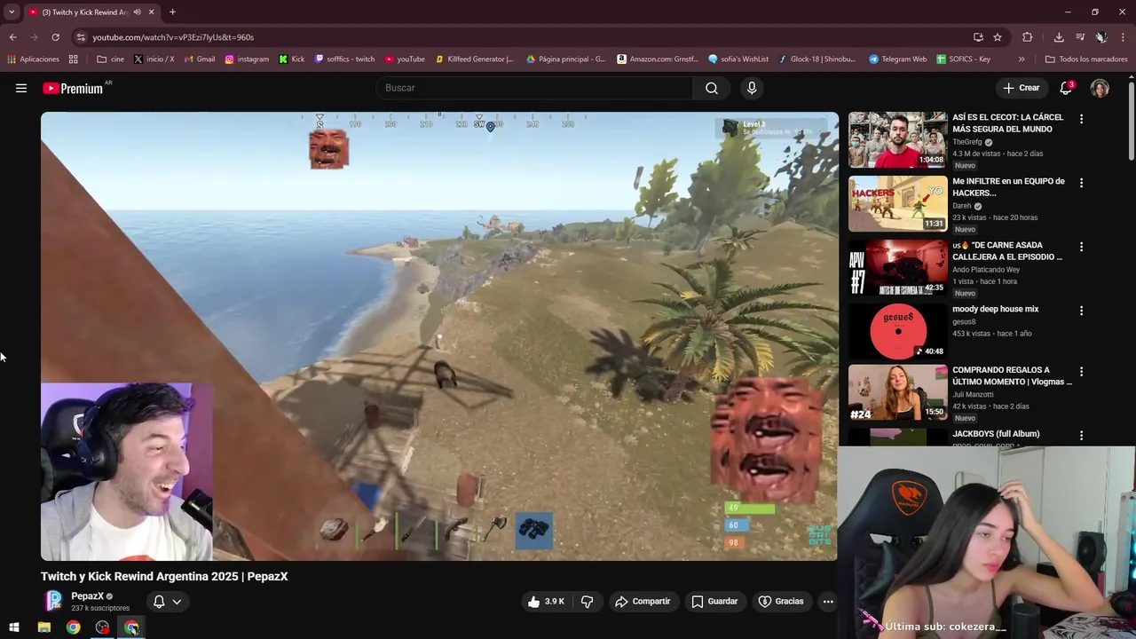Click the Gracias super thanks button
1136x639 pixels.
point(781,602)
